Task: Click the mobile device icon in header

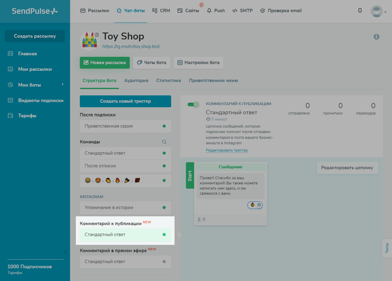Action: [360, 11]
